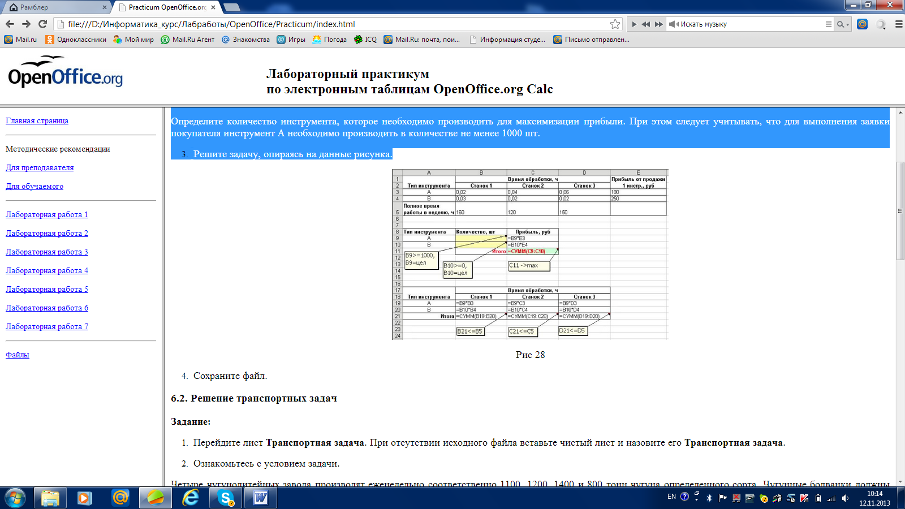Open Лабораторная работа 3
The width and height of the screenshot is (905, 509).
47,252
